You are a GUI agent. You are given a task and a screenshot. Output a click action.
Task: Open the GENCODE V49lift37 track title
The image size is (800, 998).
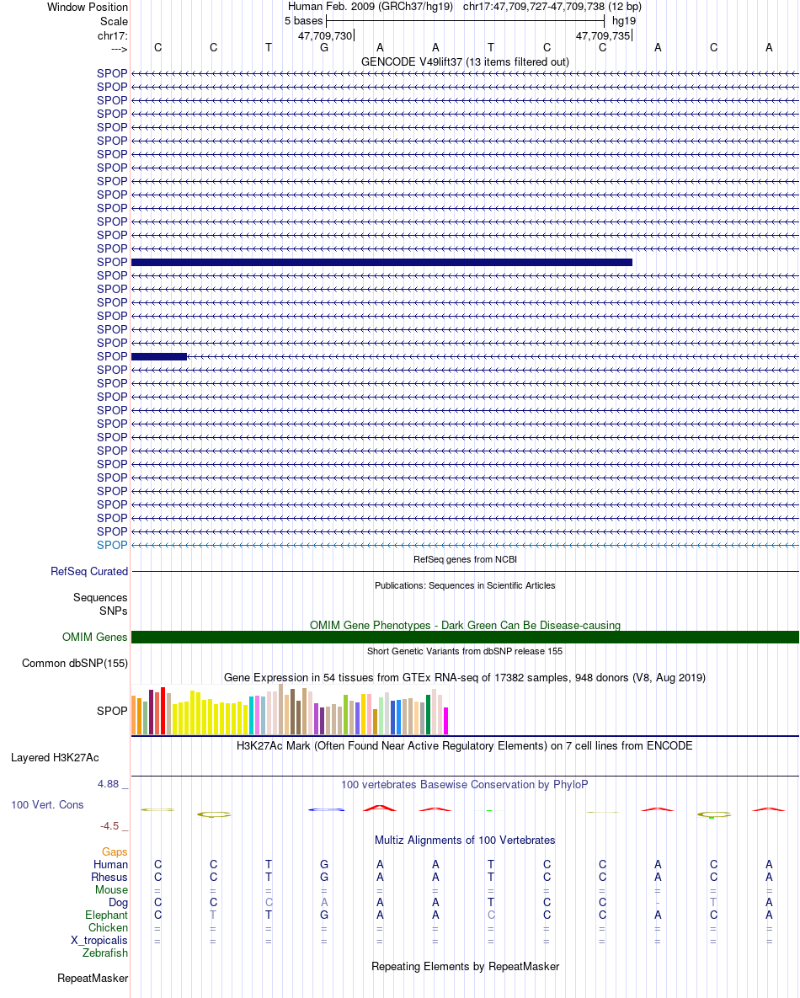click(465, 61)
